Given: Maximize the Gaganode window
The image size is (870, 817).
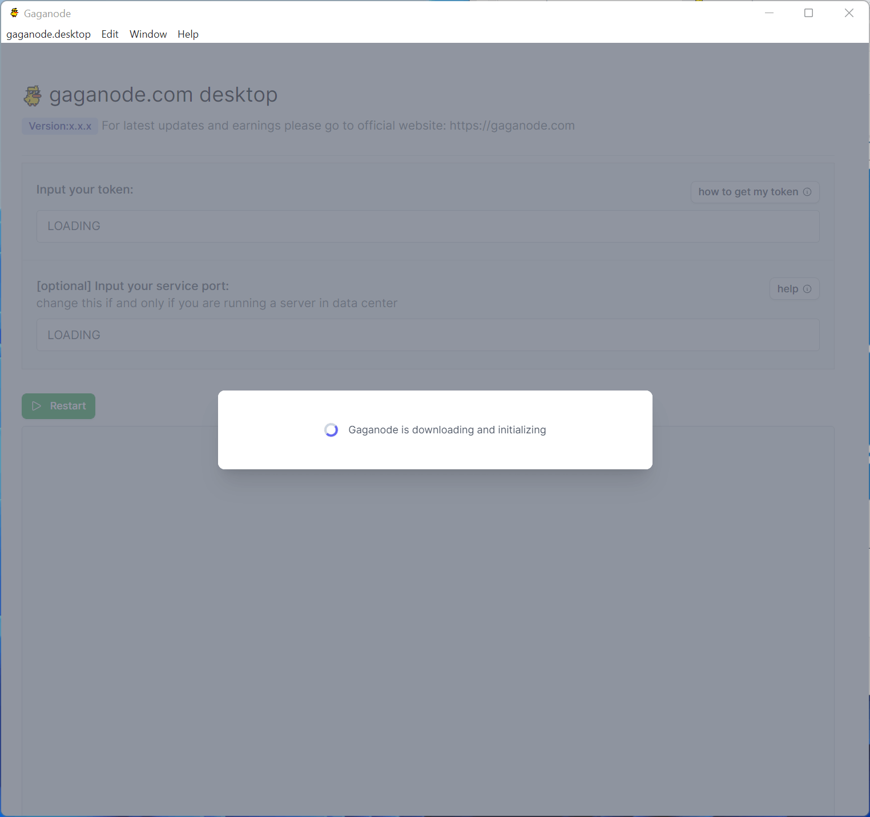Looking at the screenshot, I should [808, 13].
